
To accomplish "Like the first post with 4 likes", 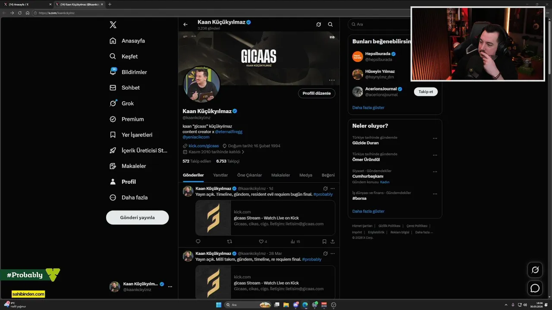I will click(x=263, y=242).
